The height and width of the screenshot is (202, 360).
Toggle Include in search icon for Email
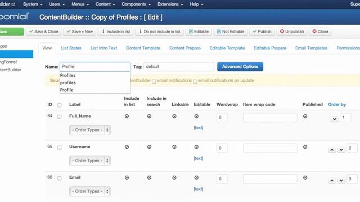pos(149,178)
